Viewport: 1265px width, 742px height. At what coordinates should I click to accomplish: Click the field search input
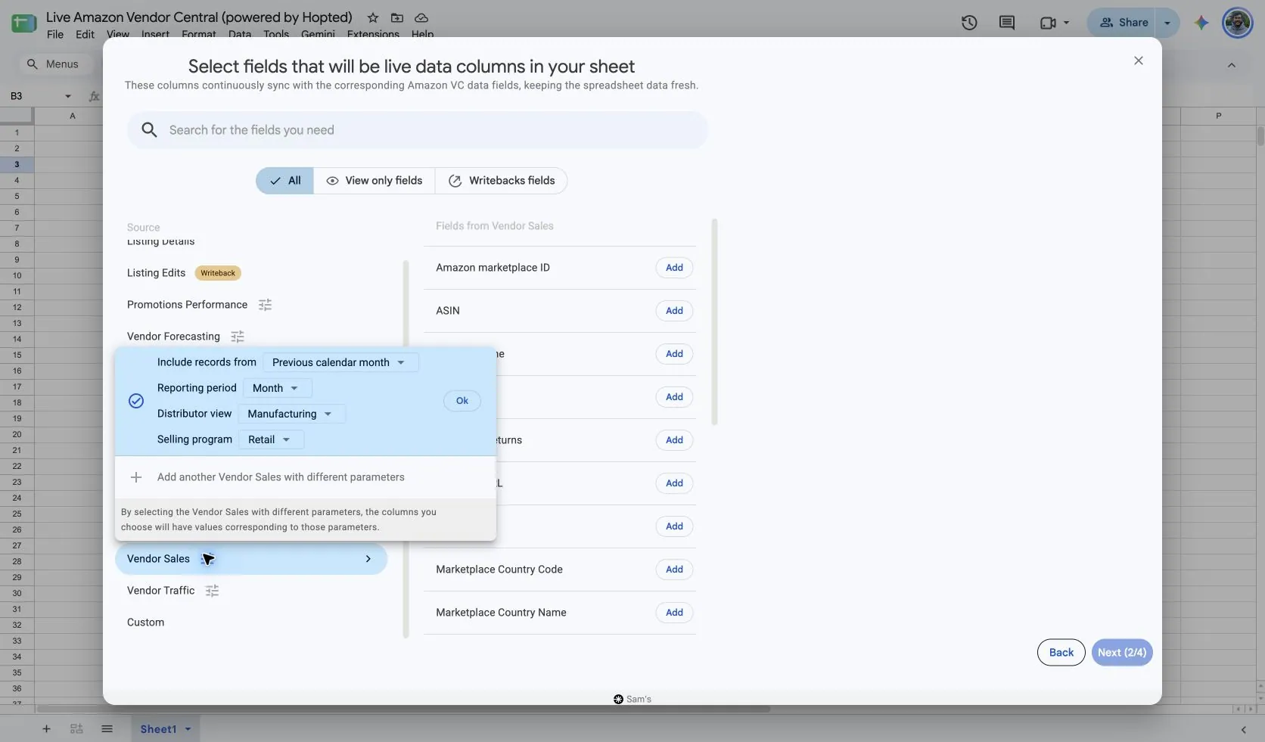pos(418,130)
